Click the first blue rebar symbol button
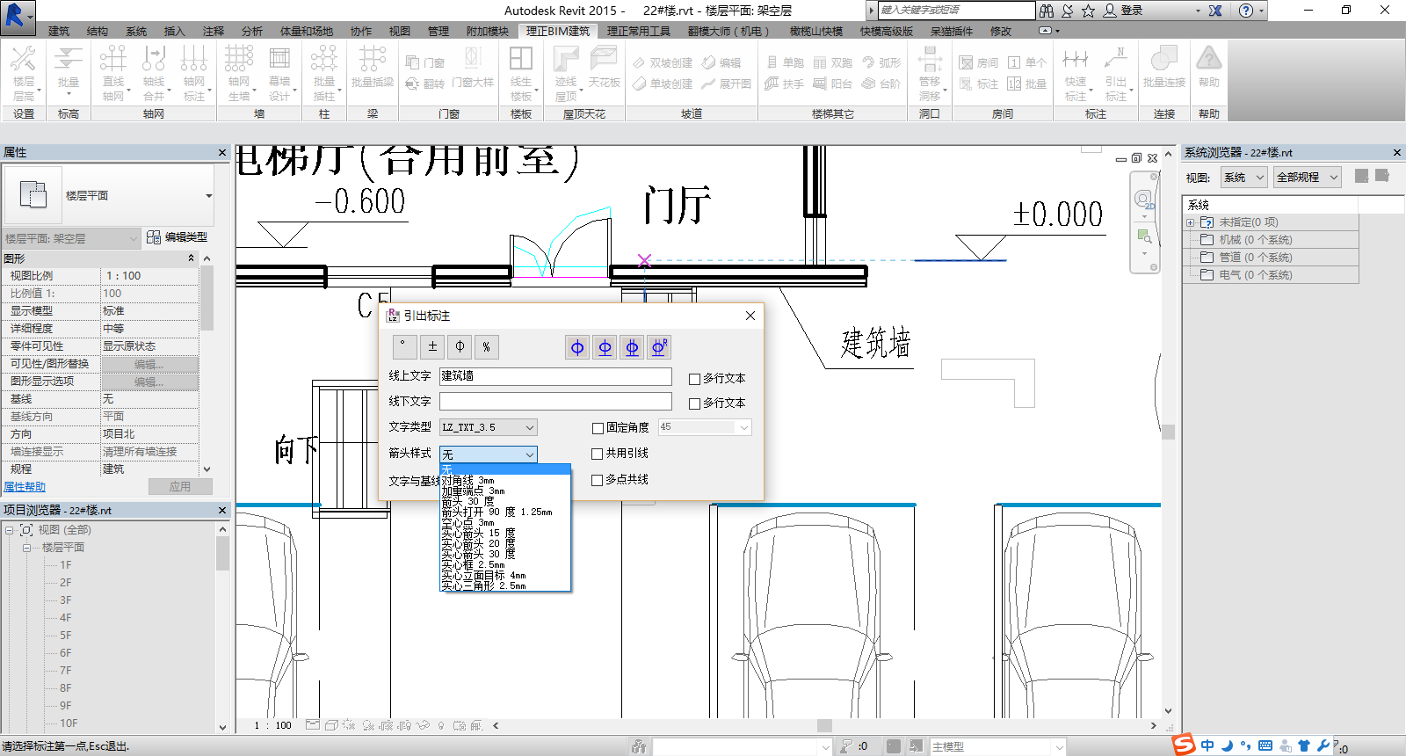Image resolution: width=1406 pixels, height=756 pixels. (577, 347)
